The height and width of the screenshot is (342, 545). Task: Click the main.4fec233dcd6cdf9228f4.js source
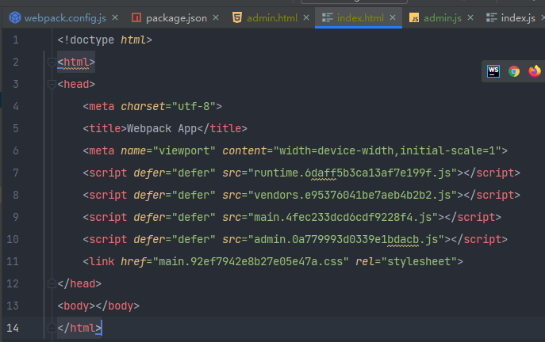tap(343, 217)
